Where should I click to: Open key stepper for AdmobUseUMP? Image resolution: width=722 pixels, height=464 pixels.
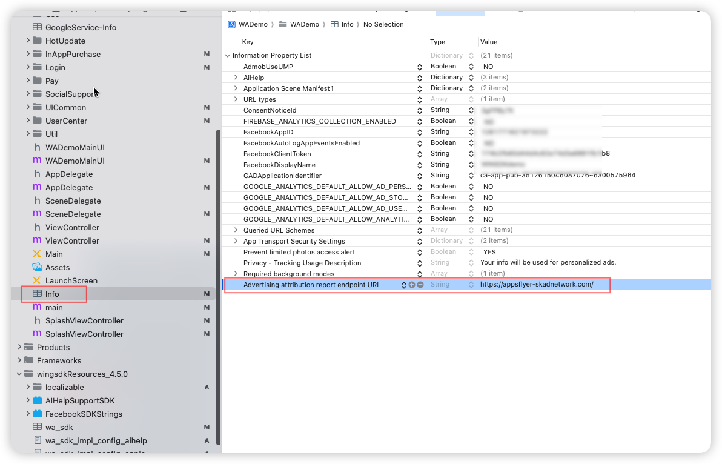point(420,67)
